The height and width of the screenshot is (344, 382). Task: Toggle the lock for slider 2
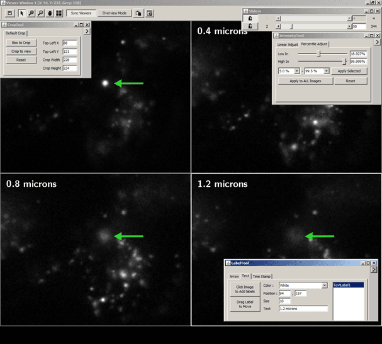(250, 26)
